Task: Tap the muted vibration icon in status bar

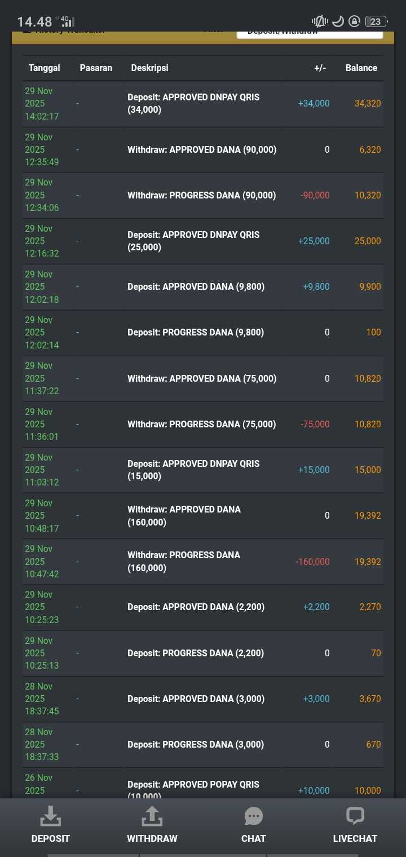Action: (x=320, y=21)
